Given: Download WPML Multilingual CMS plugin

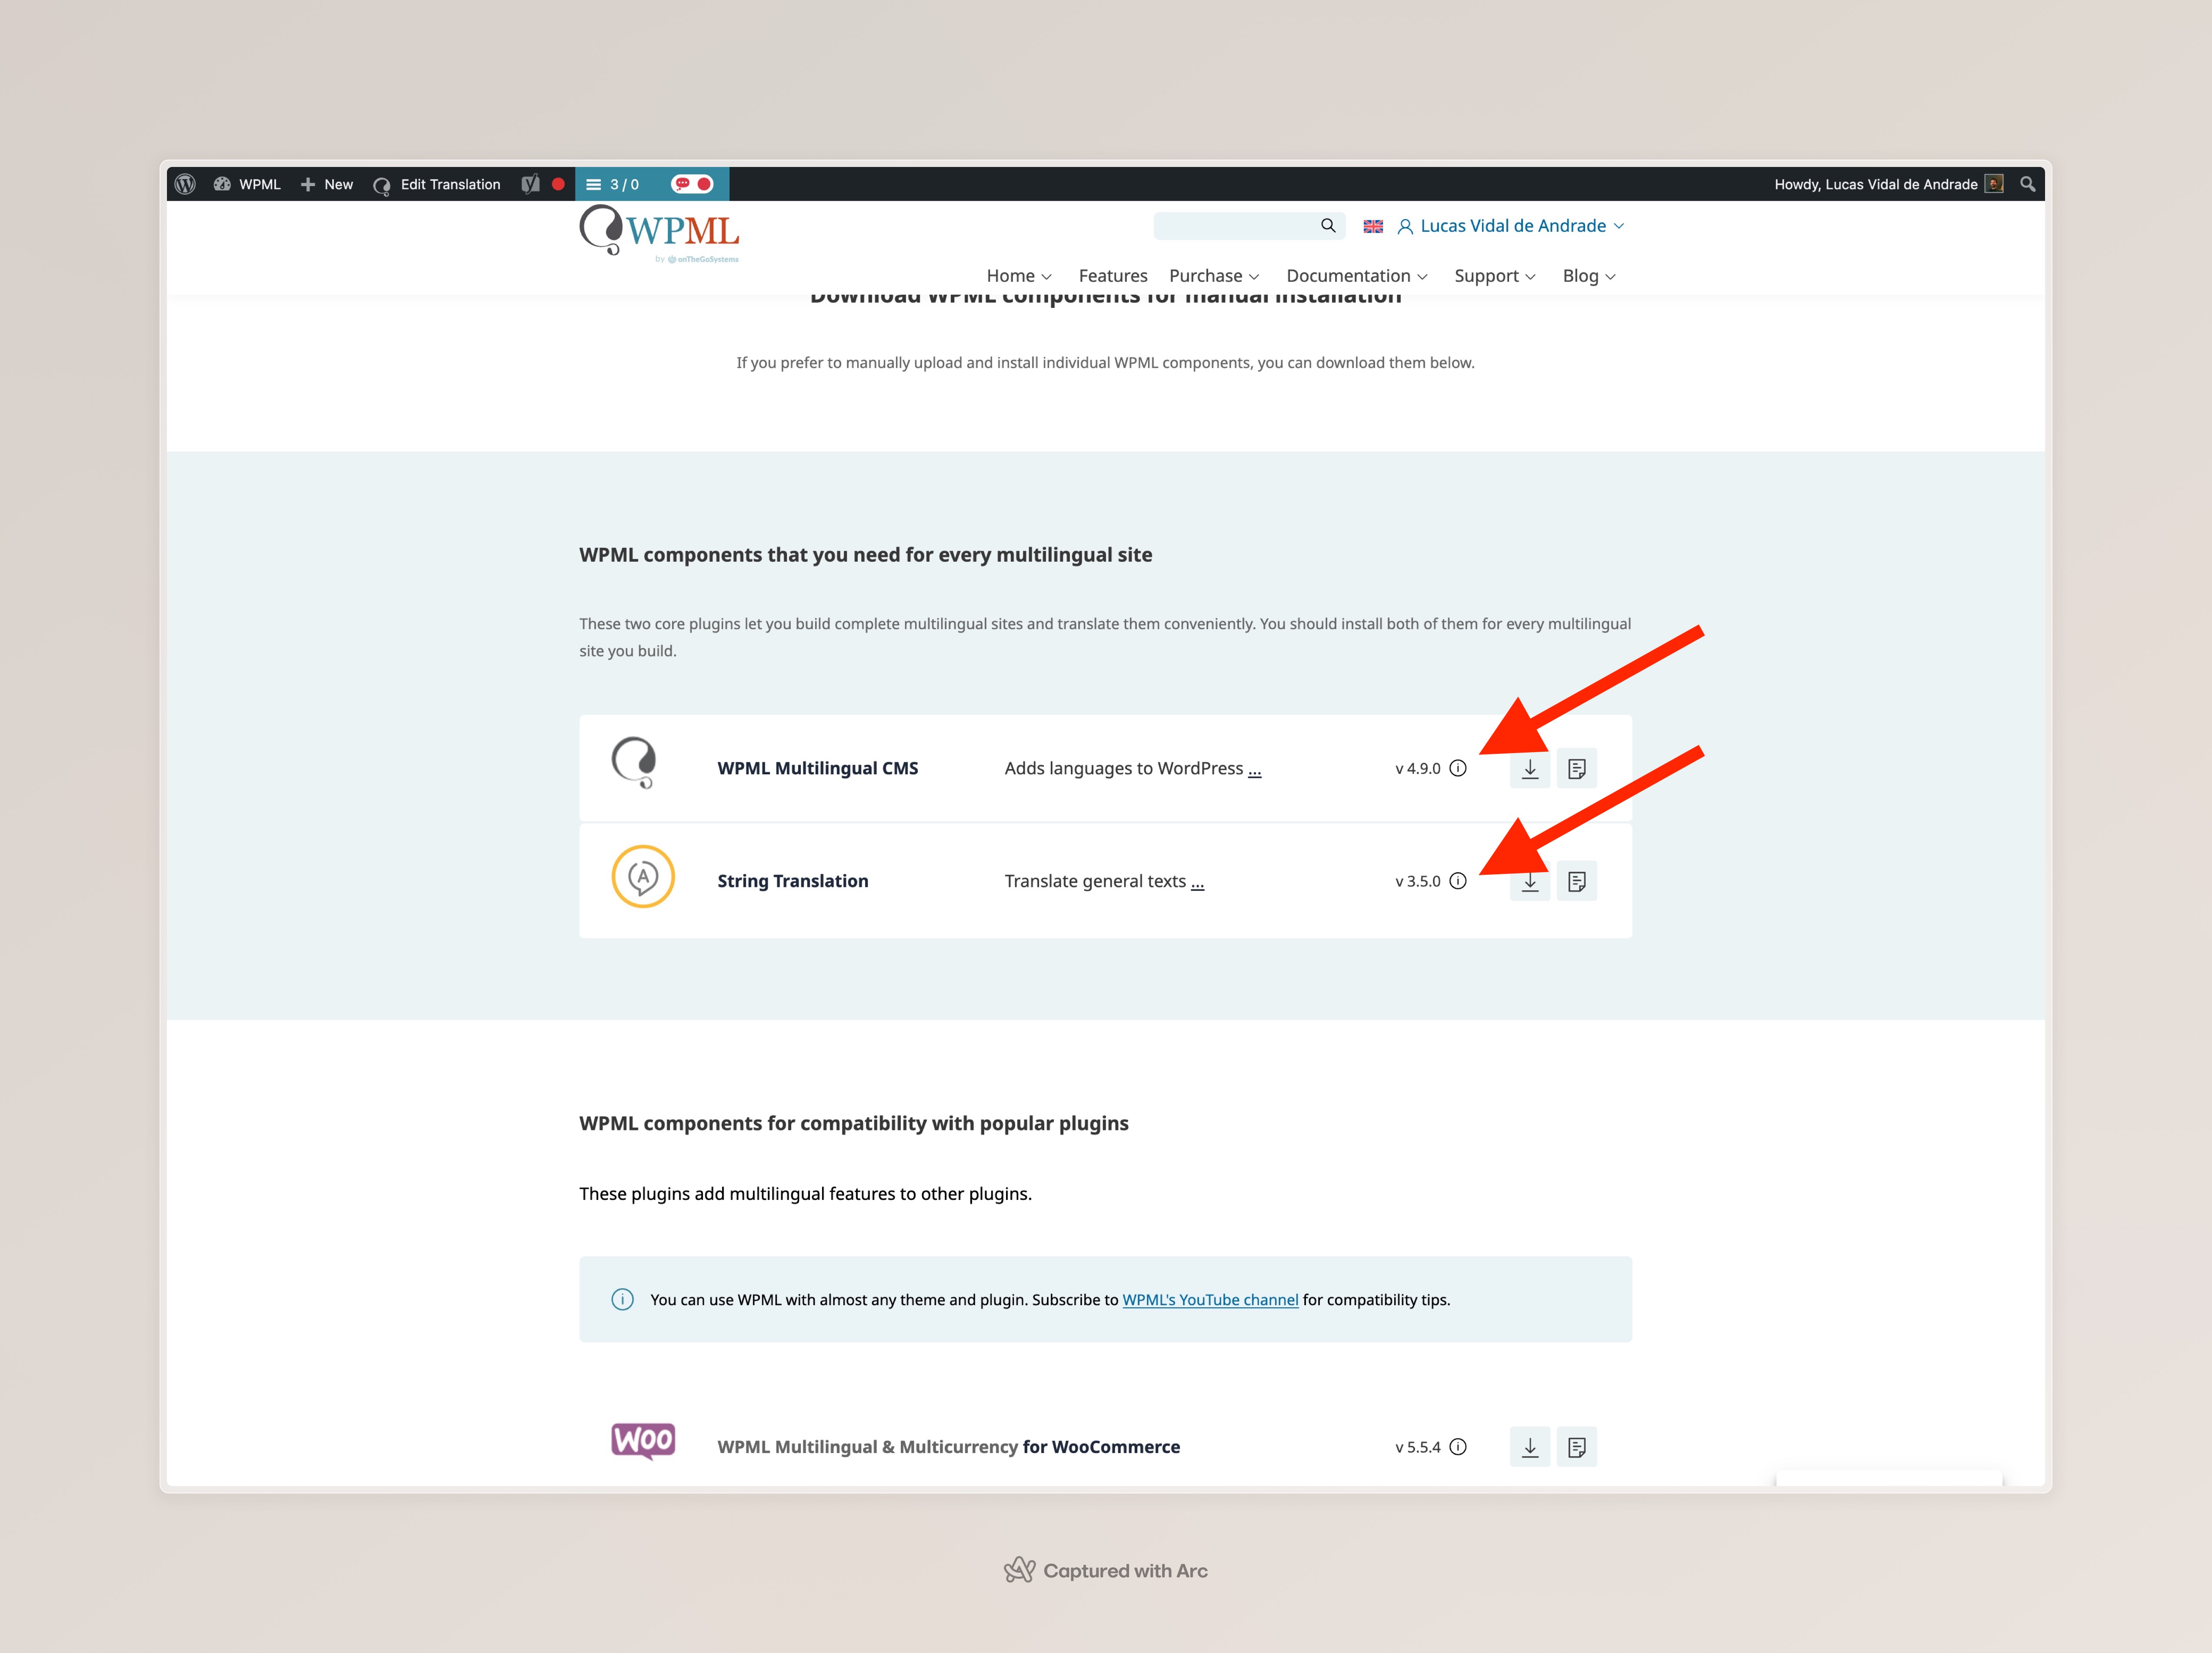Looking at the screenshot, I should (1529, 768).
